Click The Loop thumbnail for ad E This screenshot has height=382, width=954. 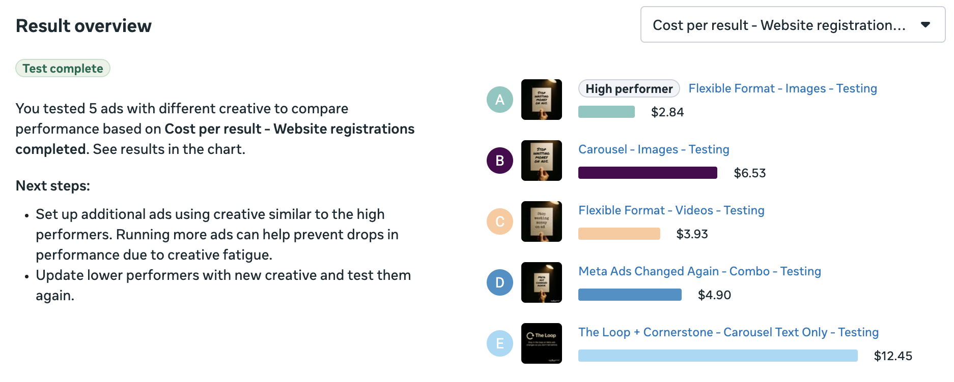[541, 343]
